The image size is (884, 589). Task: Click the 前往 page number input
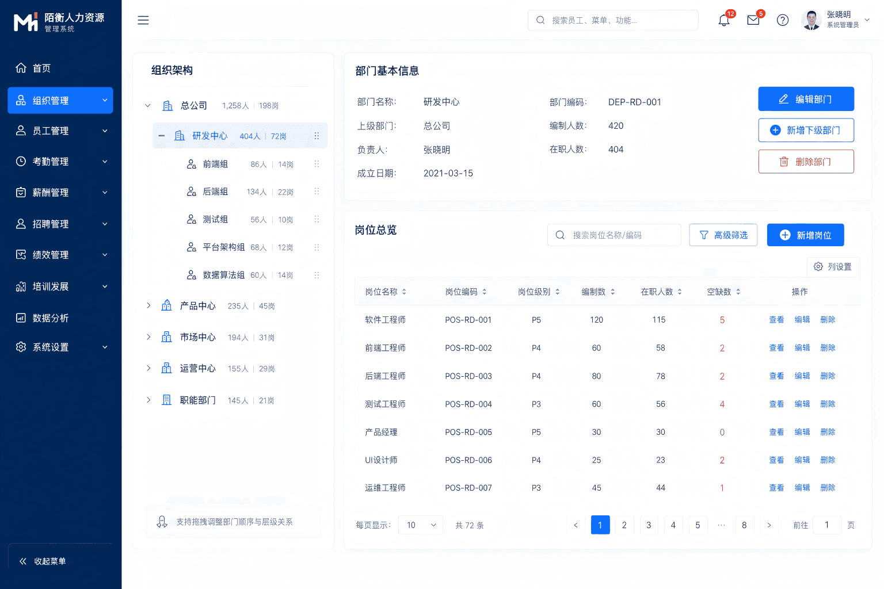827,525
